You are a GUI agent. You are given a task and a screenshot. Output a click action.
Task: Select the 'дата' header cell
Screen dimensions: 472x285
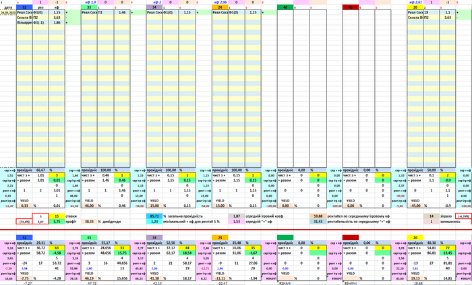[8, 7]
